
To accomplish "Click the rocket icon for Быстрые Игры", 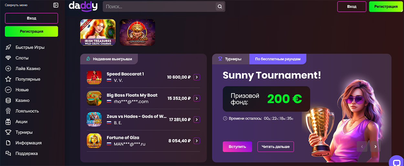I will [8, 47].
